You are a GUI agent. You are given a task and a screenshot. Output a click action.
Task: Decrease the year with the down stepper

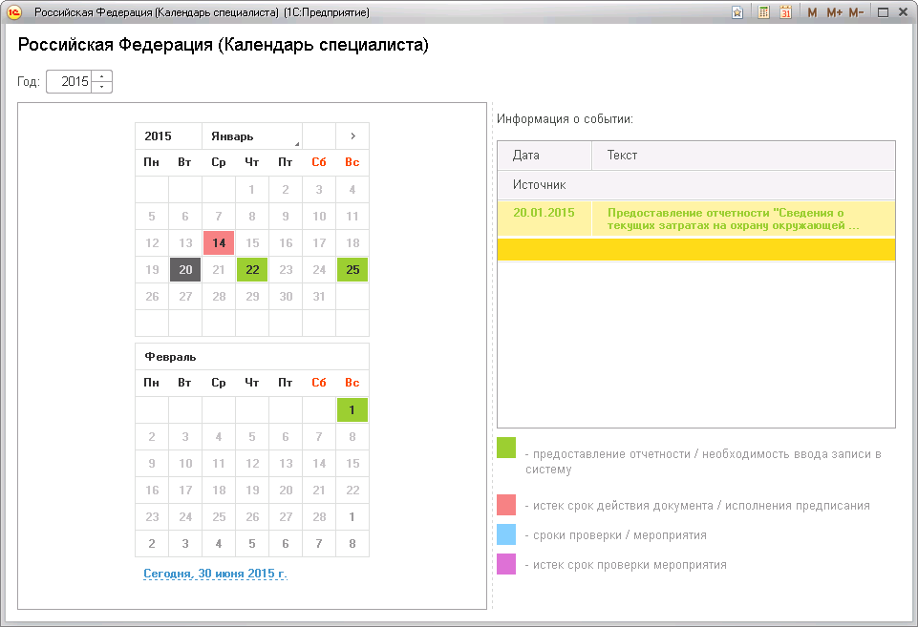tap(99, 86)
